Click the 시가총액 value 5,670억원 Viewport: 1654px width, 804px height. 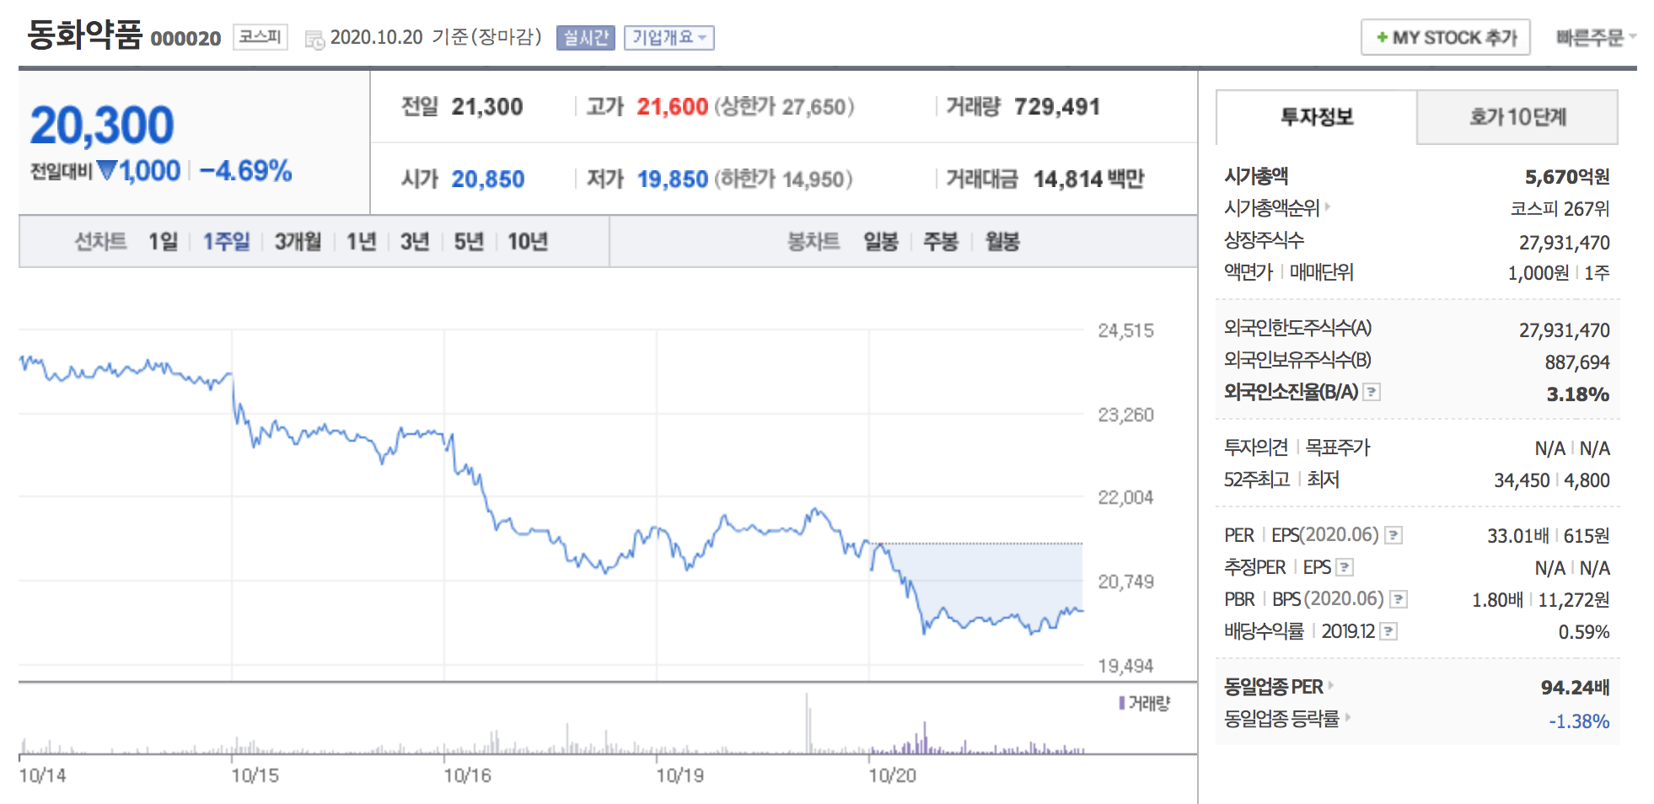pyautogui.click(x=1567, y=177)
